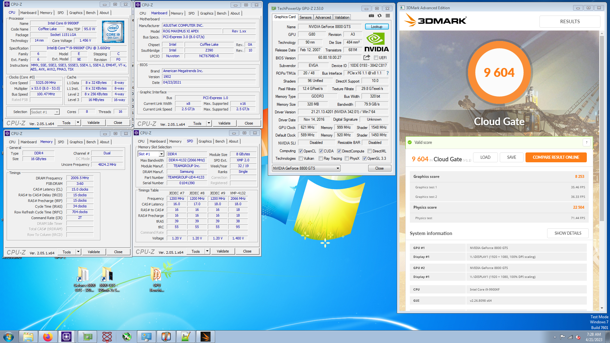Toggle OpenGL 3.3 checkbox

click(x=364, y=158)
